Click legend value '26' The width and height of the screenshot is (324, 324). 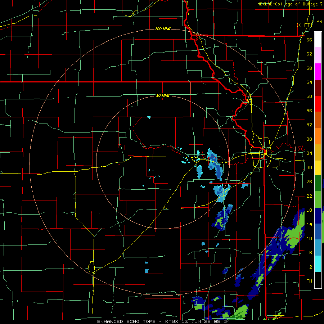309,182
